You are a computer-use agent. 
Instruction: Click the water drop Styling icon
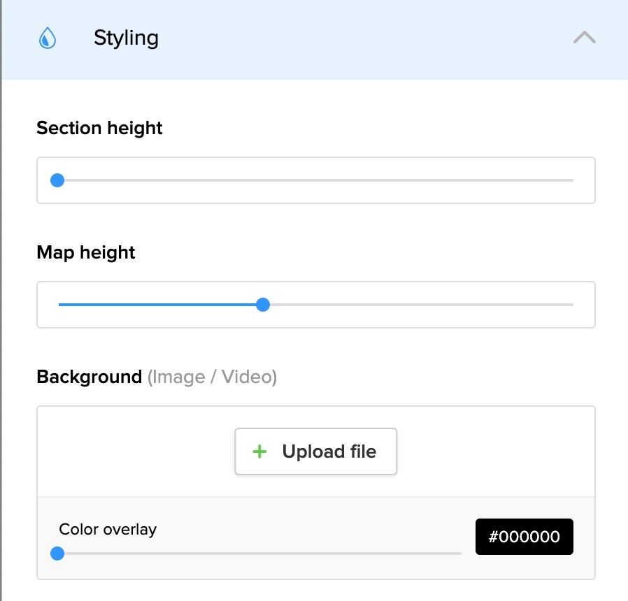48,38
